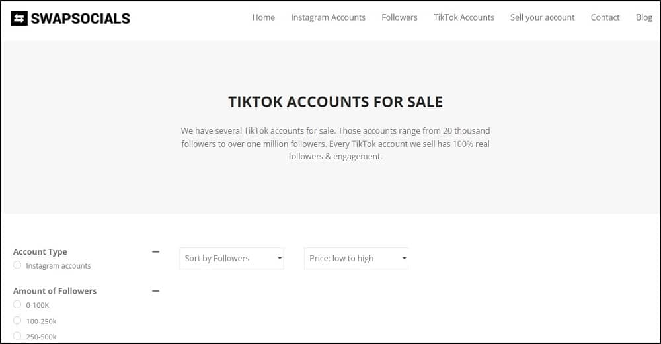Collapse the Account Type filter section
This screenshot has height=344, width=661.
(x=155, y=251)
